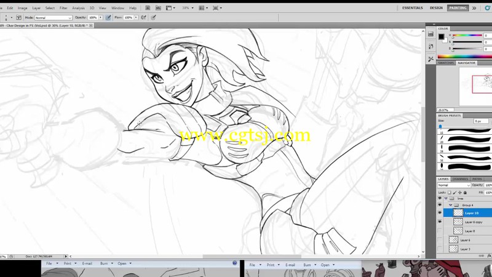Click the Opacity value field in options bar
Image resolution: width=492 pixels, height=277 pixels.
(x=93, y=18)
